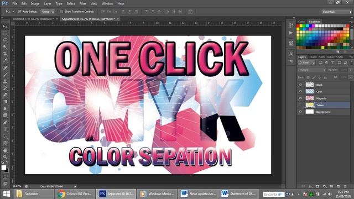Click the delete layer trash icon
The width and height of the screenshot is (354, 199).
[x=345, y=186]
